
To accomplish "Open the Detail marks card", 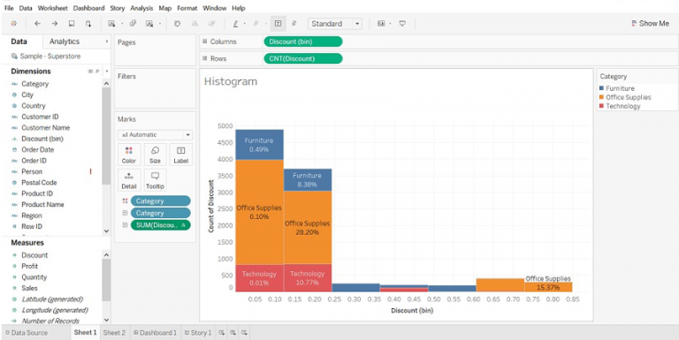I will 128,180.
